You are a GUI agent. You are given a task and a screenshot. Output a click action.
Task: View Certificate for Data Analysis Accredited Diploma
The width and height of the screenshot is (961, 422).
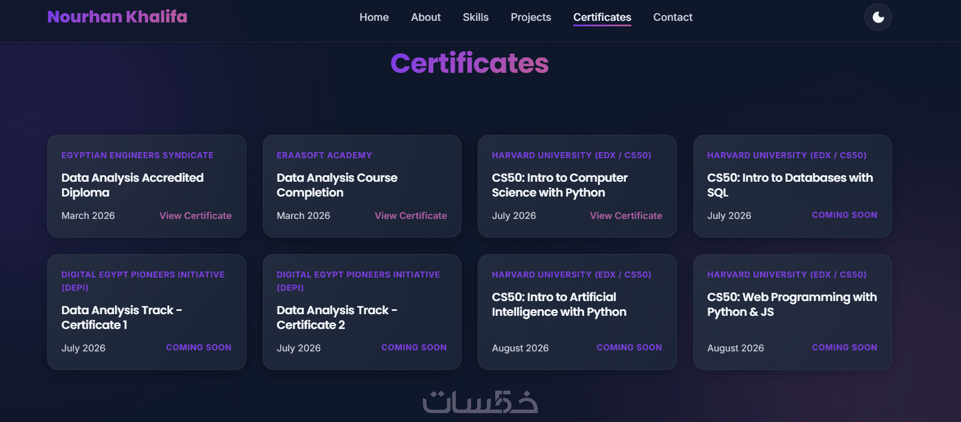(195, 216)
